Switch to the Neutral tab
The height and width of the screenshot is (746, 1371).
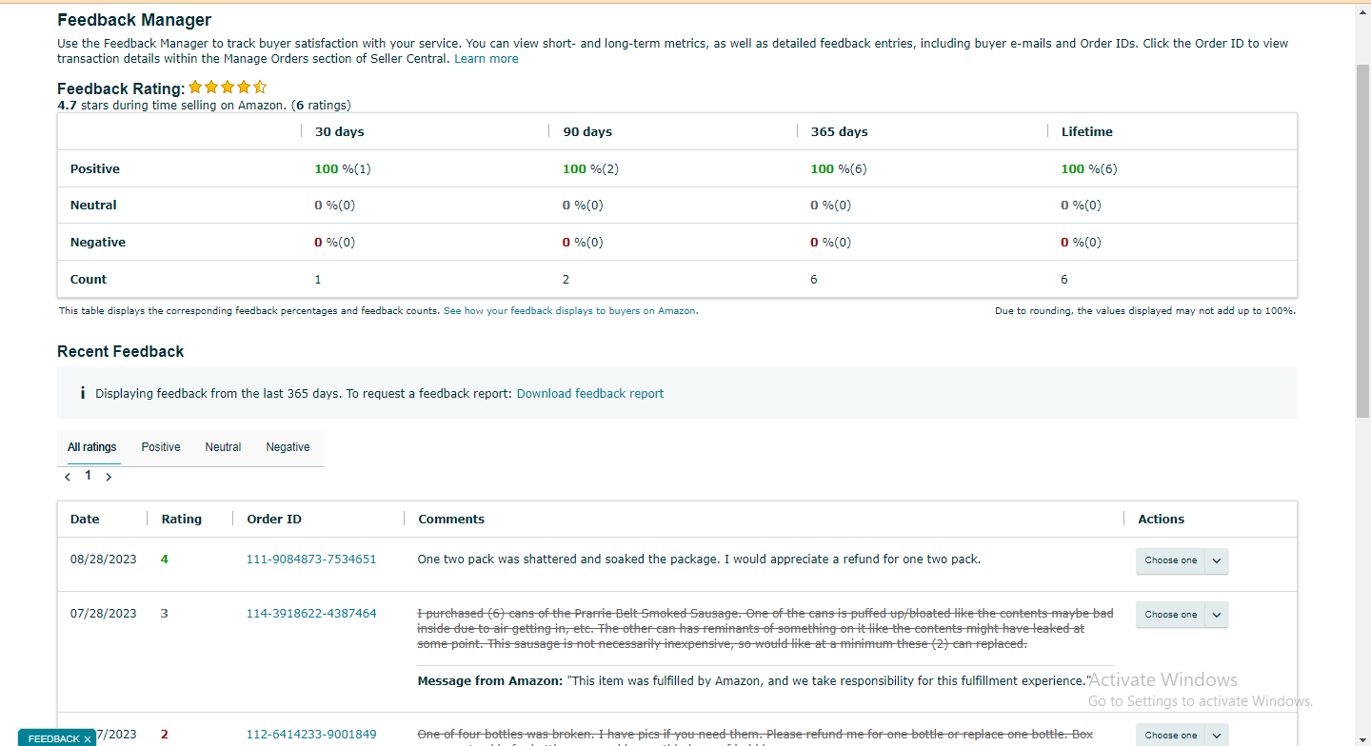tap(223, 447)
